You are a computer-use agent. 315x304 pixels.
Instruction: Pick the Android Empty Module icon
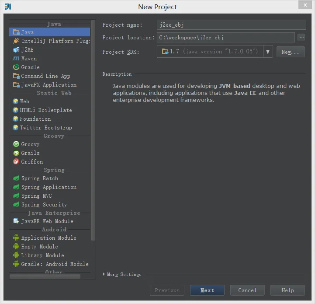(x=16, y=246)
